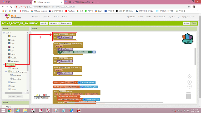This screenshot has width=201, height=113.
Task: Open Internet Explorer from the taskbar
Action: [18, 110]
